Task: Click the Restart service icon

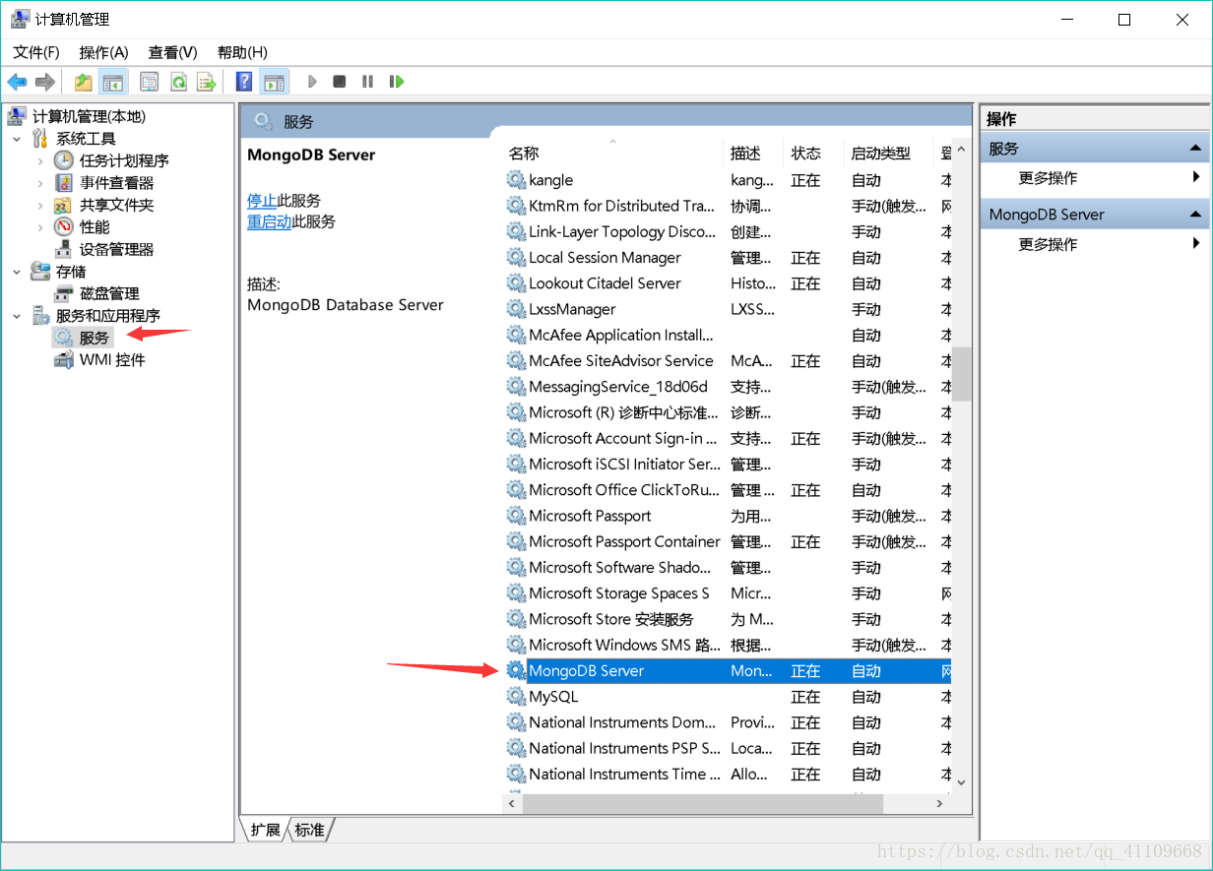Action: coord(397,82)
